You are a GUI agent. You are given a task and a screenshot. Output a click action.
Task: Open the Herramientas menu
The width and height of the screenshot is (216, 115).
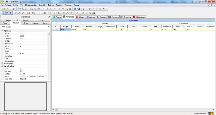(31, 5)
